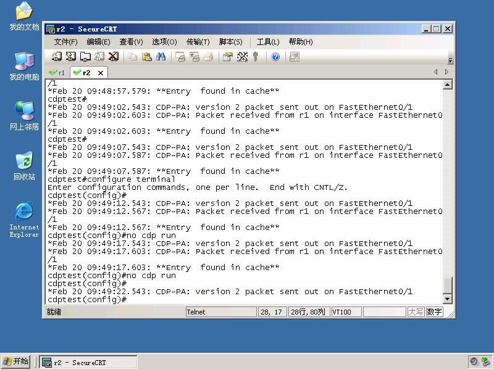Click the 'configure terminal' command line
Screen dimensions: 494x370
tap(111, 179)
